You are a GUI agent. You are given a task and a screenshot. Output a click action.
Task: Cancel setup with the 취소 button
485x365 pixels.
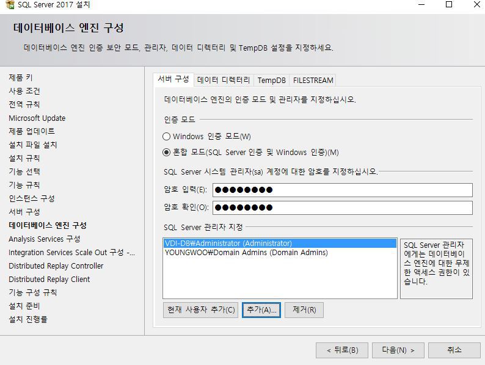pos(454,350)
